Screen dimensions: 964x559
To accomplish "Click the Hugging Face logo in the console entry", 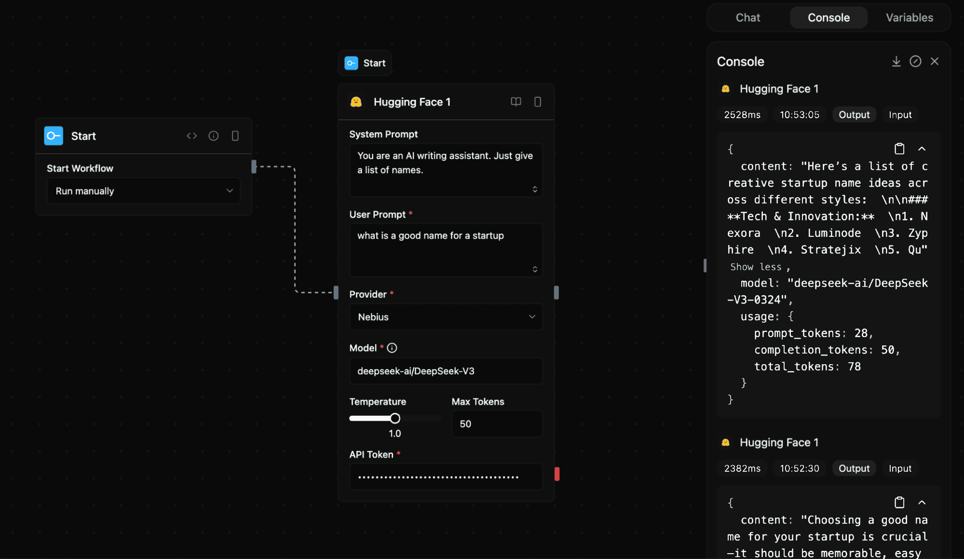I will tap(725, 88).
